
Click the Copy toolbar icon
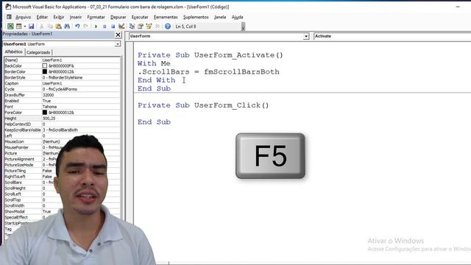(50, 26)
